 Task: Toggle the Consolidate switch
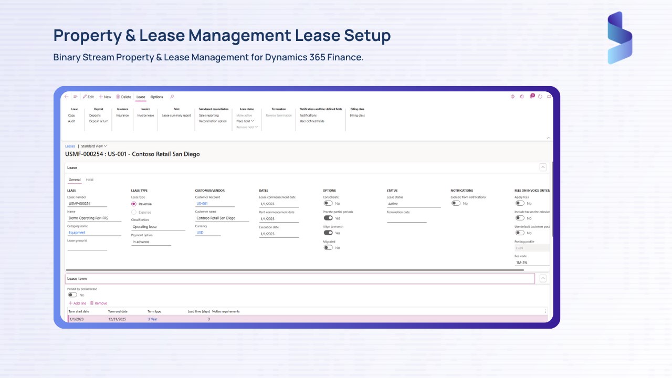tap(328, 203)
